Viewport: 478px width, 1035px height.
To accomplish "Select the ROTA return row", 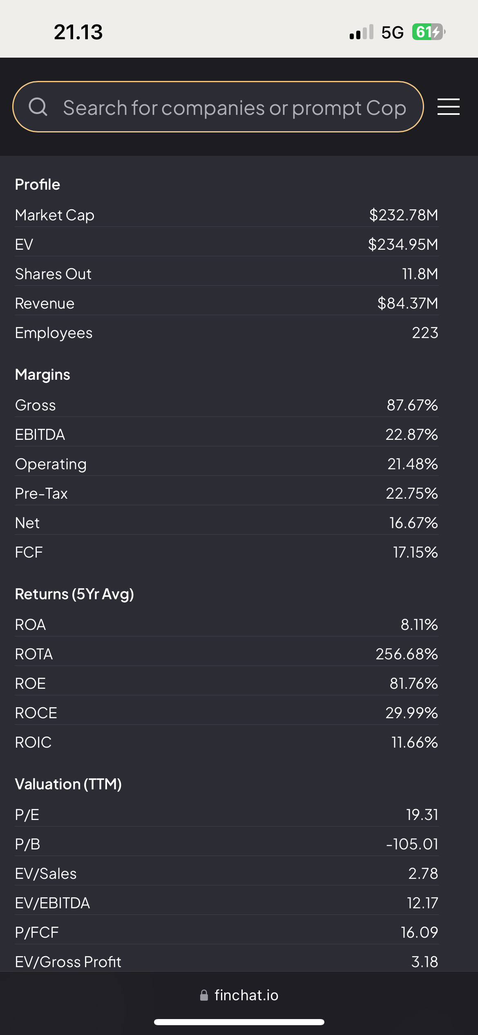I will [x=226, y=654].
